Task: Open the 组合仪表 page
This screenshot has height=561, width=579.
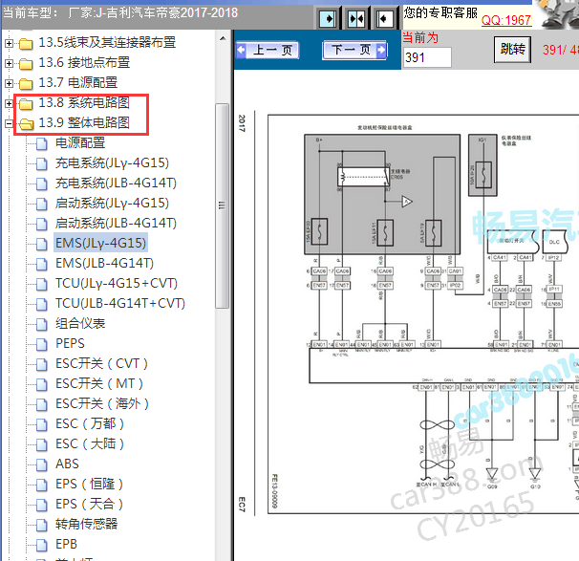Action: pyautogui.click(x=80, y=324)
